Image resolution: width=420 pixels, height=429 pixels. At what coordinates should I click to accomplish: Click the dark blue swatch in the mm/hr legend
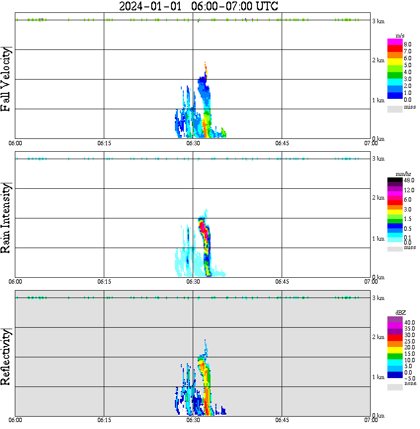pyautogui.click(x=395, y=226)
